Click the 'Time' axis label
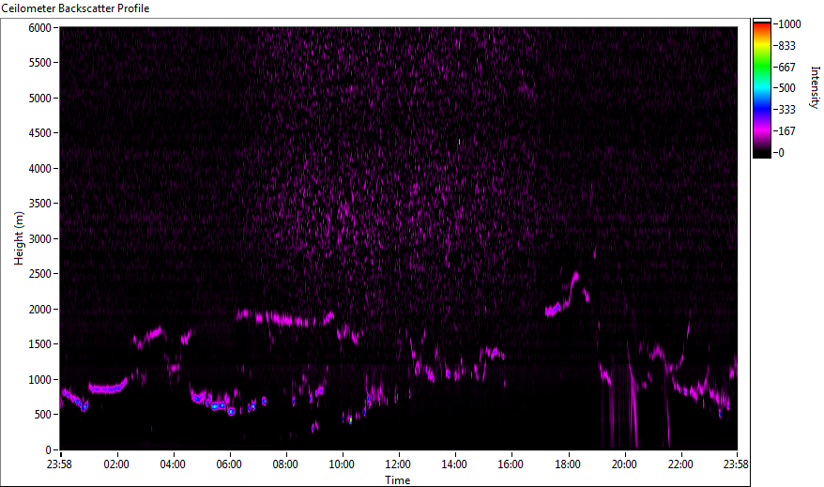 pos(397,479)
